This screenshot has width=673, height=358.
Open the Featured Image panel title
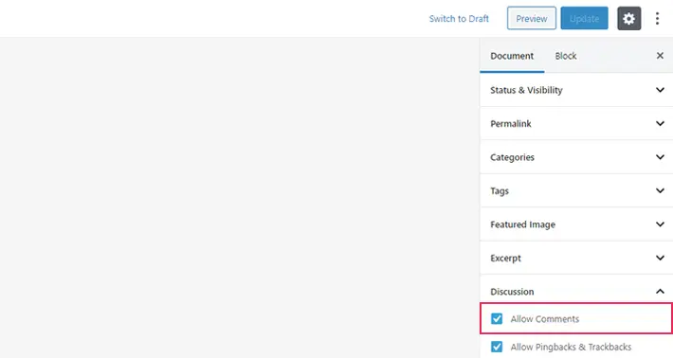click(x=523, y=224)
